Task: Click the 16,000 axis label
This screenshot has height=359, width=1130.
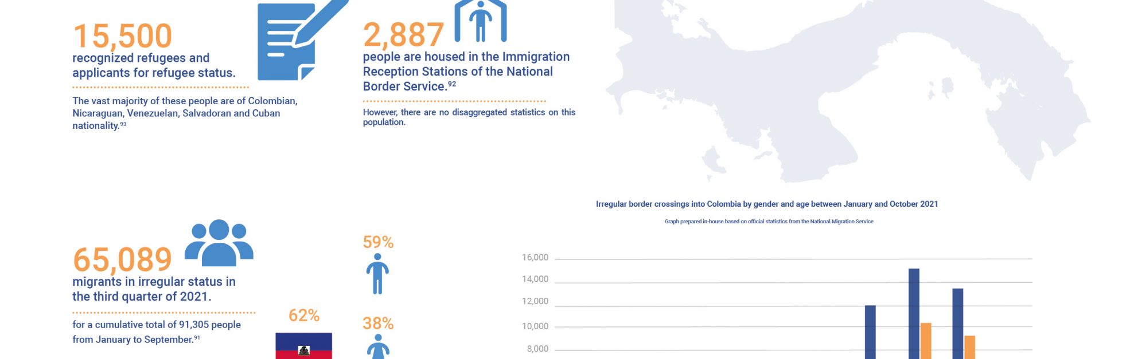Action: 535,258
